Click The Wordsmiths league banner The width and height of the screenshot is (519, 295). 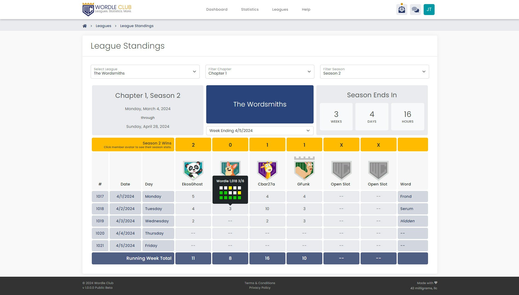260,104
